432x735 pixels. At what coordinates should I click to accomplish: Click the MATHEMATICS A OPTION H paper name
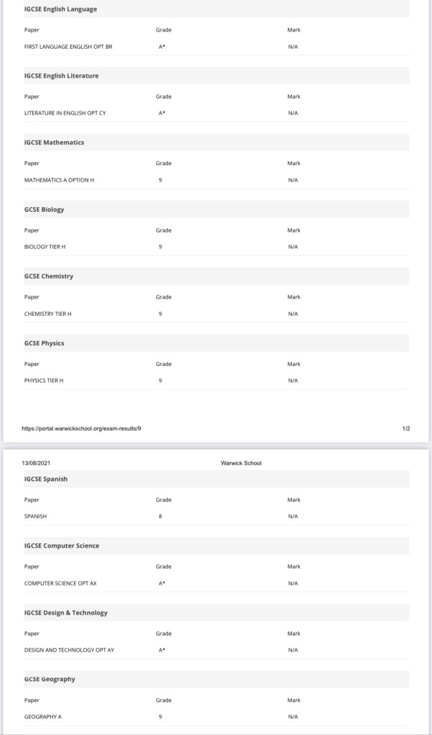[x=60, y=180]
